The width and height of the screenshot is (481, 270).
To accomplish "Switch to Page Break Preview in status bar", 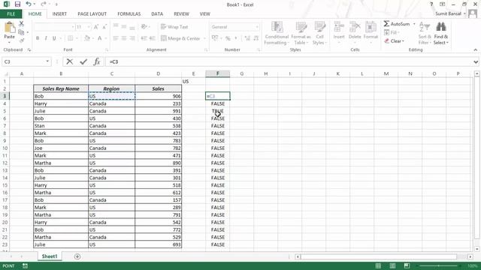I will tap(407, 265).
